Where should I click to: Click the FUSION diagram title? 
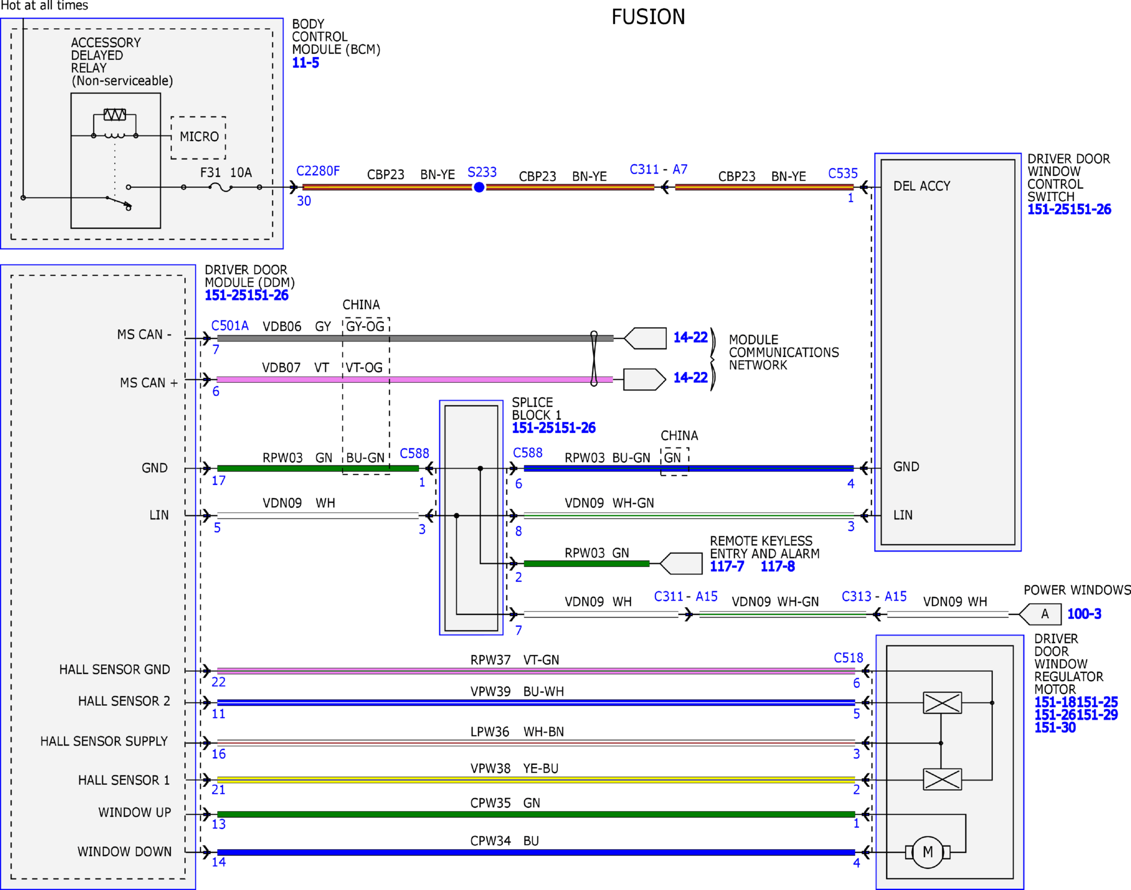click(648, 17)
